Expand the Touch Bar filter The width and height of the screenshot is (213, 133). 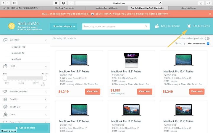(x=25, y=107)
